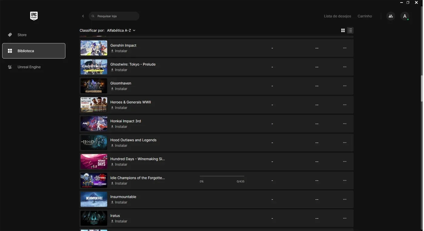The height and width of the screenshot is (231, 424).
Task: Open Hundred Days thumbnail
Action: [x=94, y=161]
